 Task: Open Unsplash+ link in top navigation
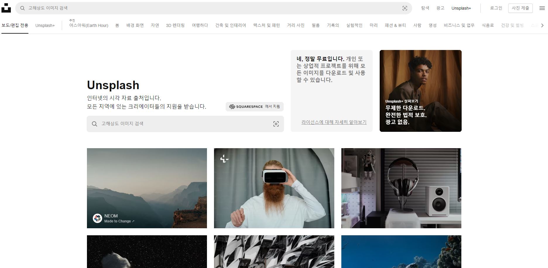461,8
